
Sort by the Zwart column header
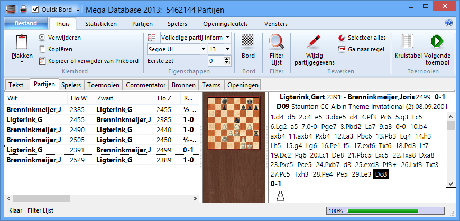[124, 98]
